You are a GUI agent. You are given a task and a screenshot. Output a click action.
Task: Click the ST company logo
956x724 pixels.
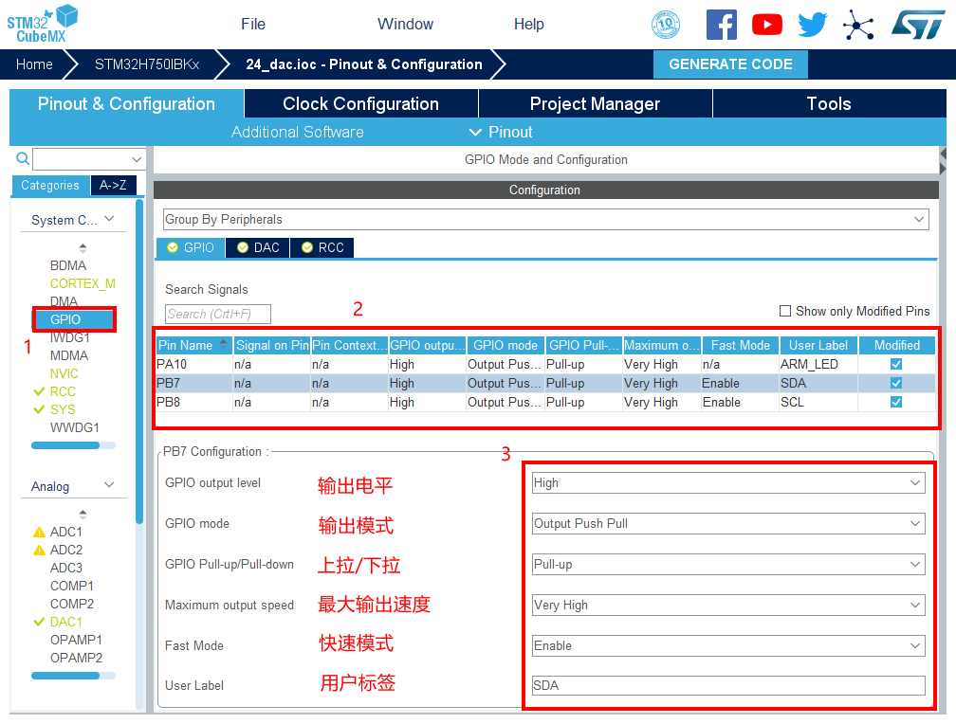pyautogui.click(x=917, y=25)
